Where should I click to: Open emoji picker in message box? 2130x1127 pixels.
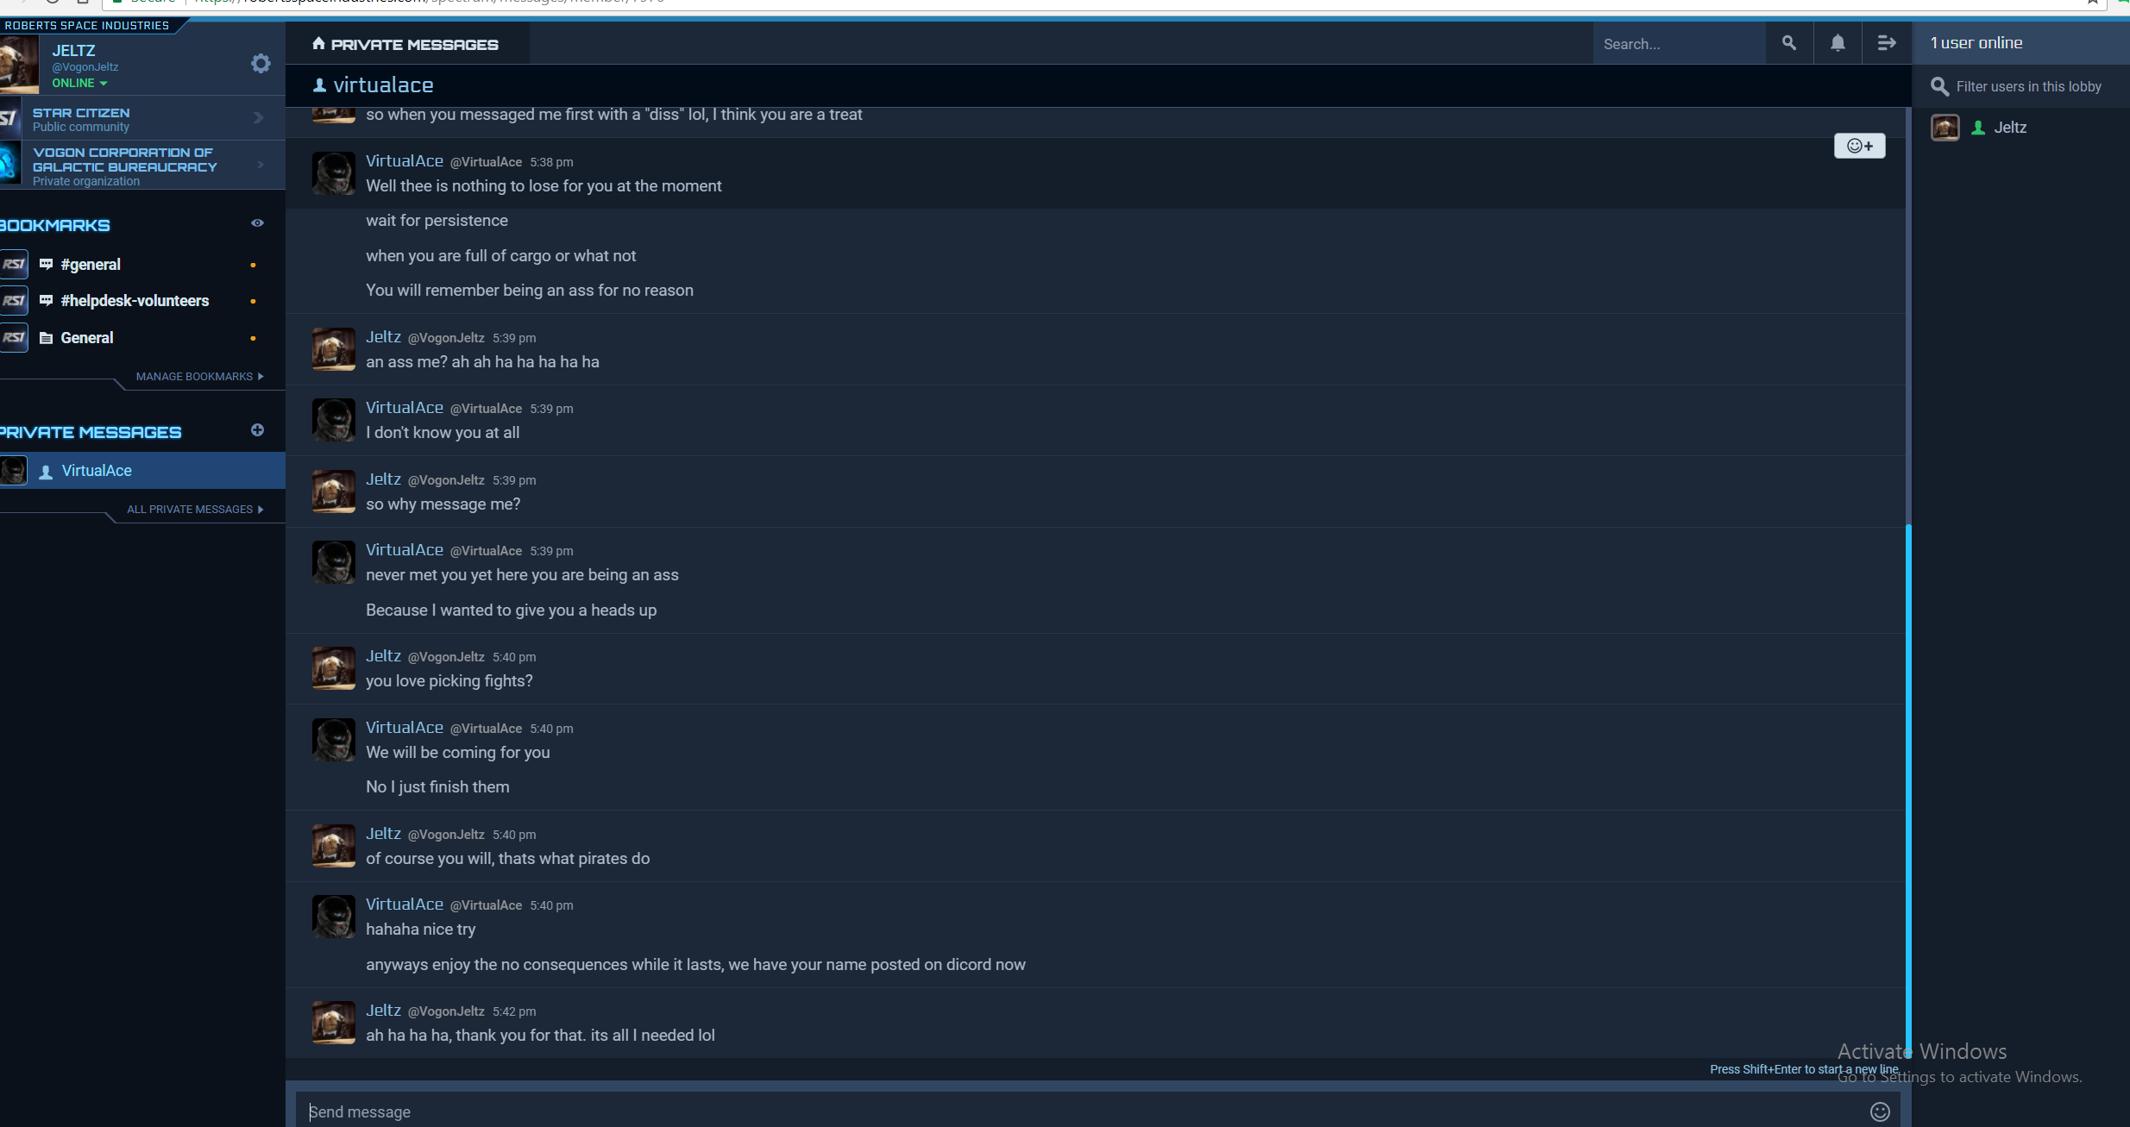coord(1880,1111)
